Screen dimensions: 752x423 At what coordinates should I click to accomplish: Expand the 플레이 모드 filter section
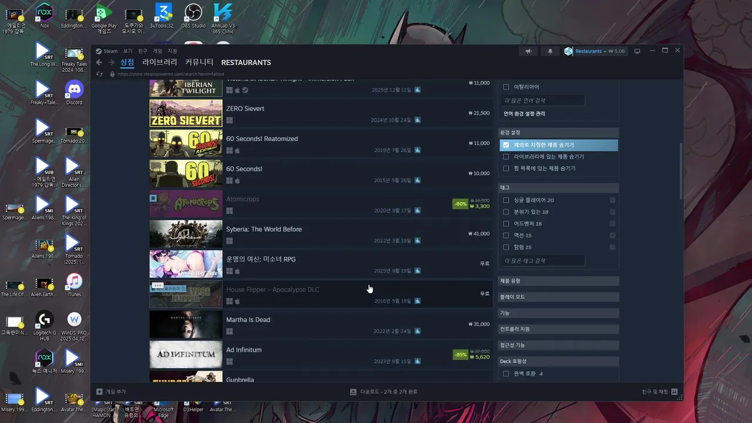pos(558,297)
